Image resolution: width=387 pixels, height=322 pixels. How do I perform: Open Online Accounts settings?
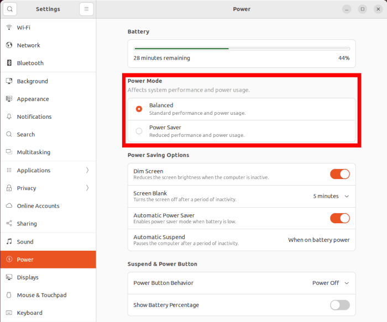(48, 206)
